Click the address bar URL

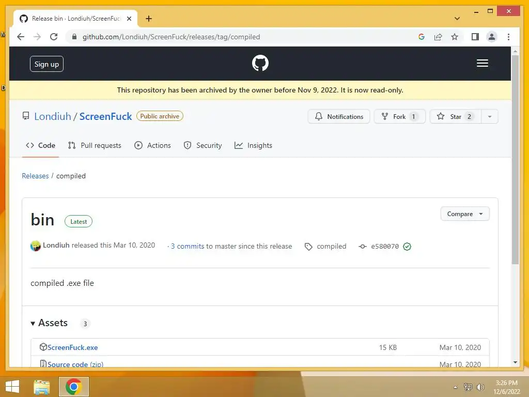[x=171, y=37]
